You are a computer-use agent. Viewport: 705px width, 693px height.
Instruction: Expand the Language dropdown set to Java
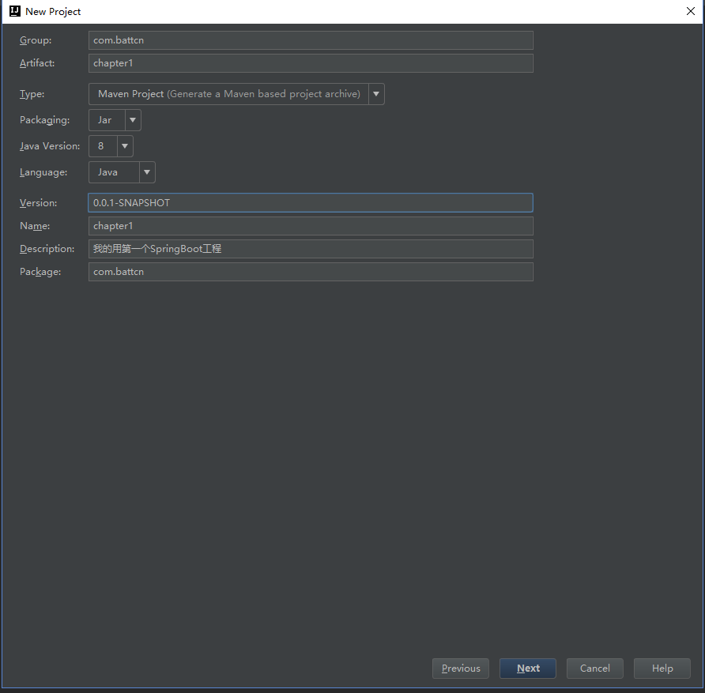146,172
